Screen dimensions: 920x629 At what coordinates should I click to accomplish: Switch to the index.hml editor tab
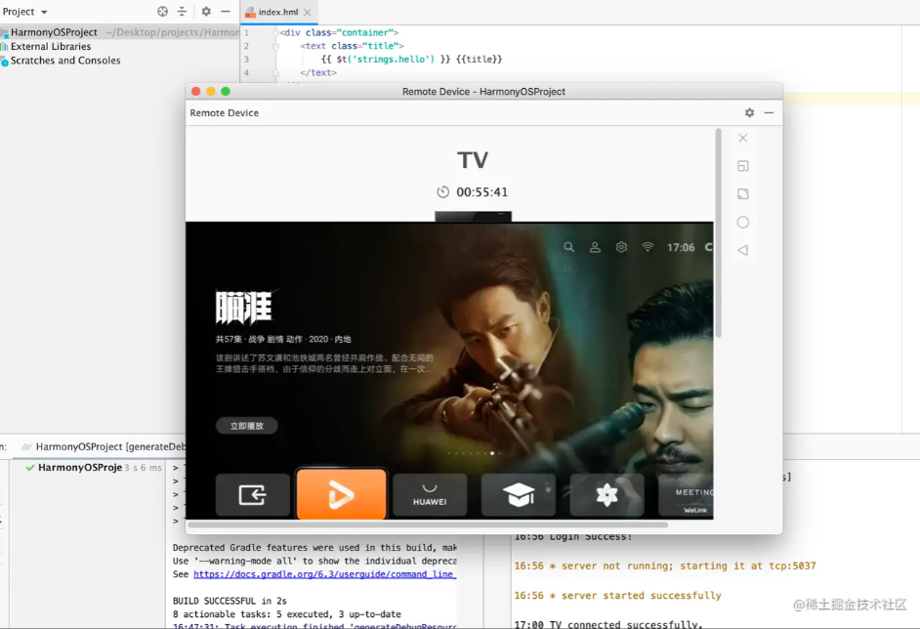click(278, 13)
